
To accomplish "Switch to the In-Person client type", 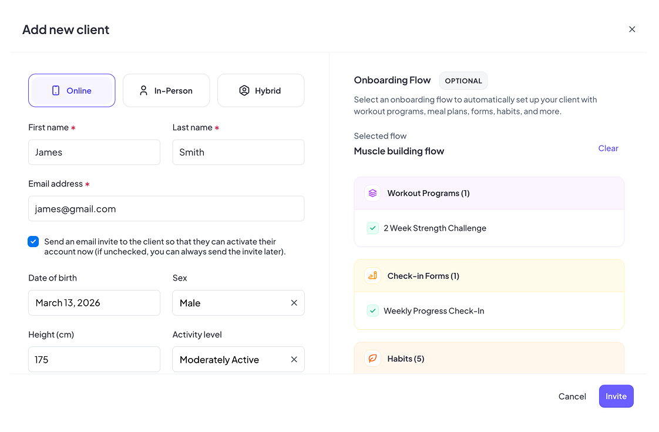I will pyautogui.click(x=166, y=90).
